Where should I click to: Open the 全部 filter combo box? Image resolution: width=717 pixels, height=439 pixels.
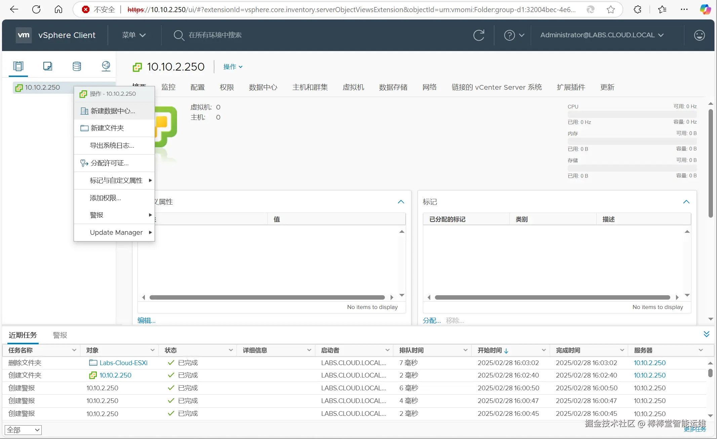click(23, 430)
